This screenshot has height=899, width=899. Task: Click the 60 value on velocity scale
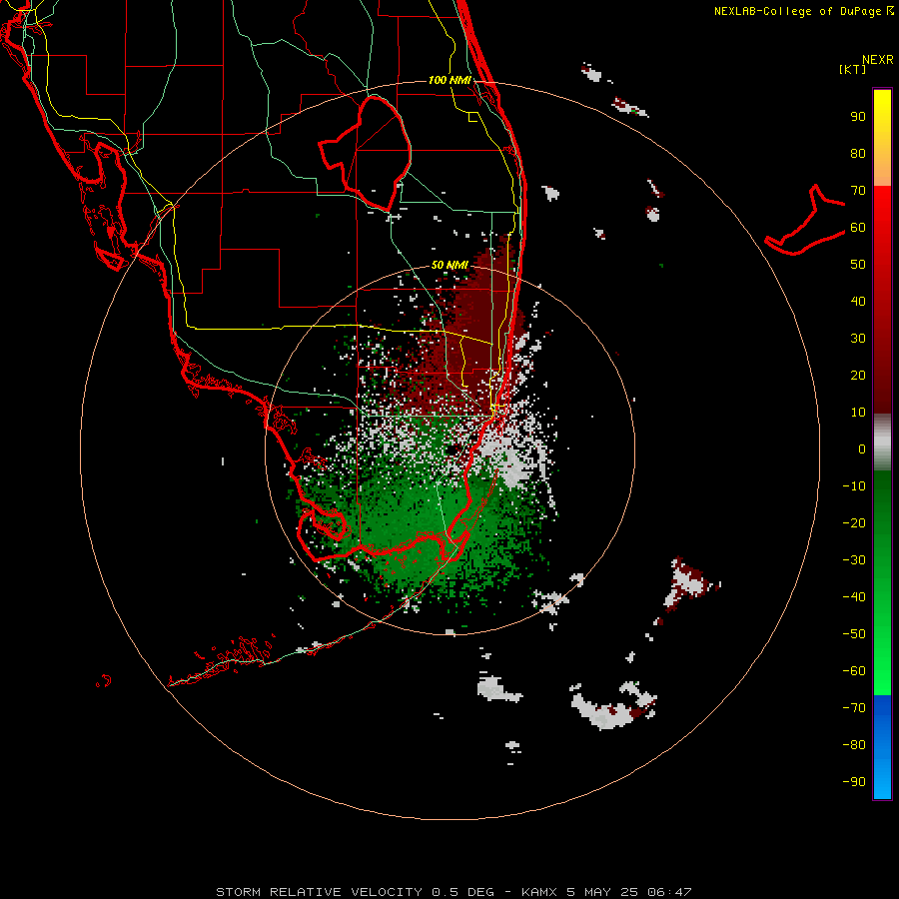tap(858, 228)
